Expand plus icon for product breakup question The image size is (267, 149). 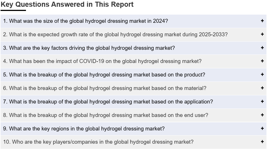pyautogui.click(x=262, y=74)
